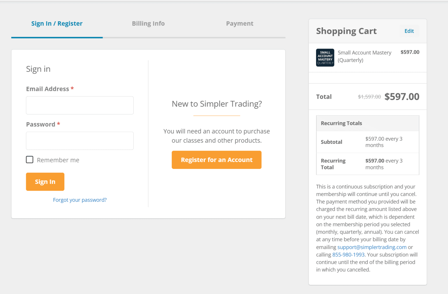448x294 pixels.
Task: Tick the Remember me checkbox
Action: click(x=30, y=160)
